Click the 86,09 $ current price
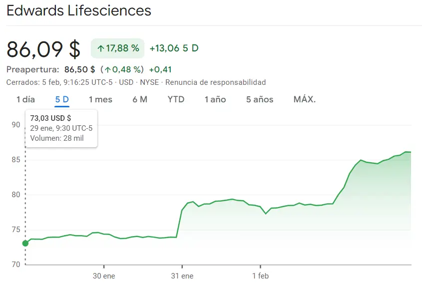The image size is (422, 288). coord(43,49)
